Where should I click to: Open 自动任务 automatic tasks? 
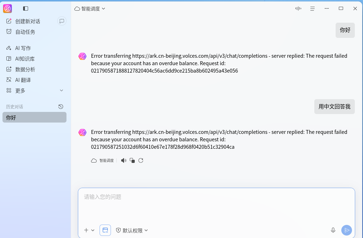tap(21, 32)
